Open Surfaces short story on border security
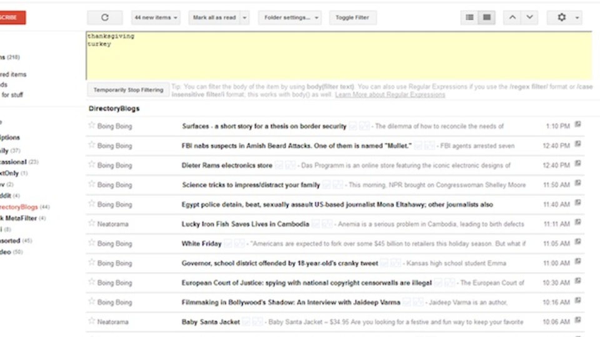This screenshot has height=337, width=600. click(264, 126)
